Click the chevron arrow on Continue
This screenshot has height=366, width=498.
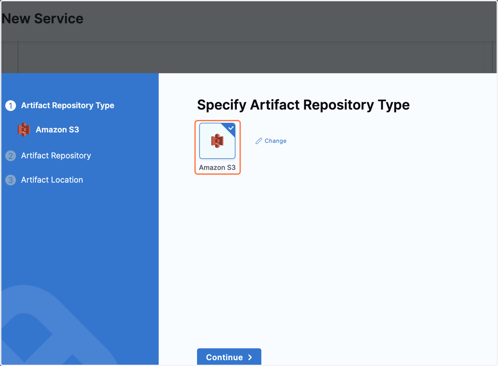[250, 357]
